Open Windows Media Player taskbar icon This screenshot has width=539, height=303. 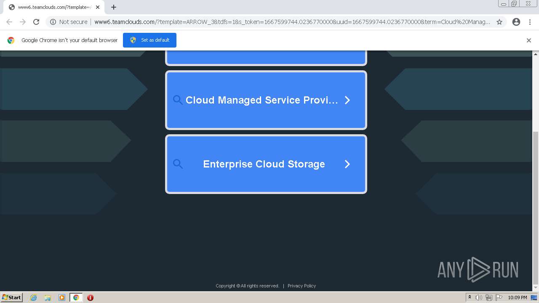coord(61,298)
